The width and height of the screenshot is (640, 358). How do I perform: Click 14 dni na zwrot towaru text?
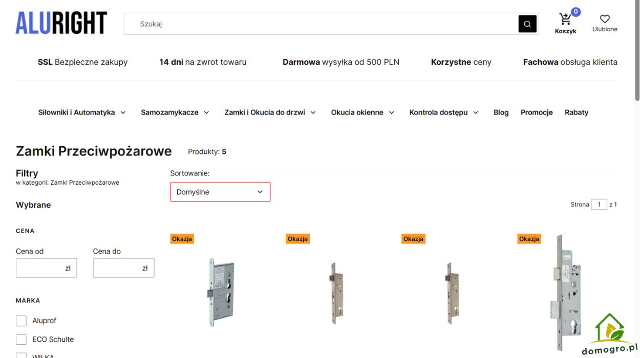click(203, 62)
